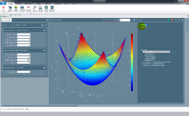Screen dimensions: 189x116
Task: Collapse the third Operation section
Action: click(x=44, y=68)
